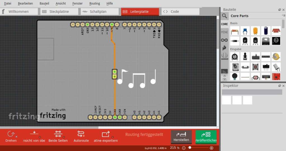The width and height of the screenshot is (286, 151).
Task: Click the zoom out minus icon
Action: pyautogui.click(x=184, y=148)
